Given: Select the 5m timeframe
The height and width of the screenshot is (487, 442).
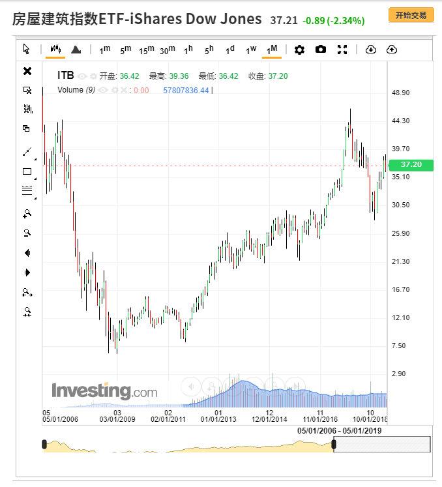Looking at the screenshot, I should pos(125,50).
